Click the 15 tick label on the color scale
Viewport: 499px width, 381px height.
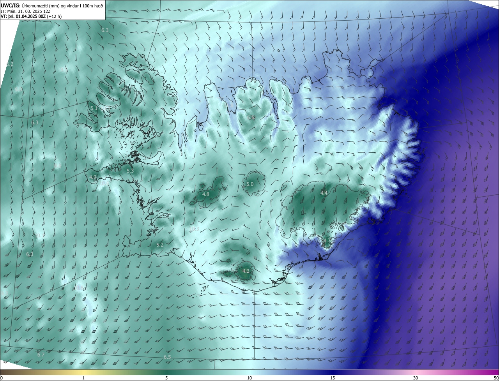click(x=333, y=378)
